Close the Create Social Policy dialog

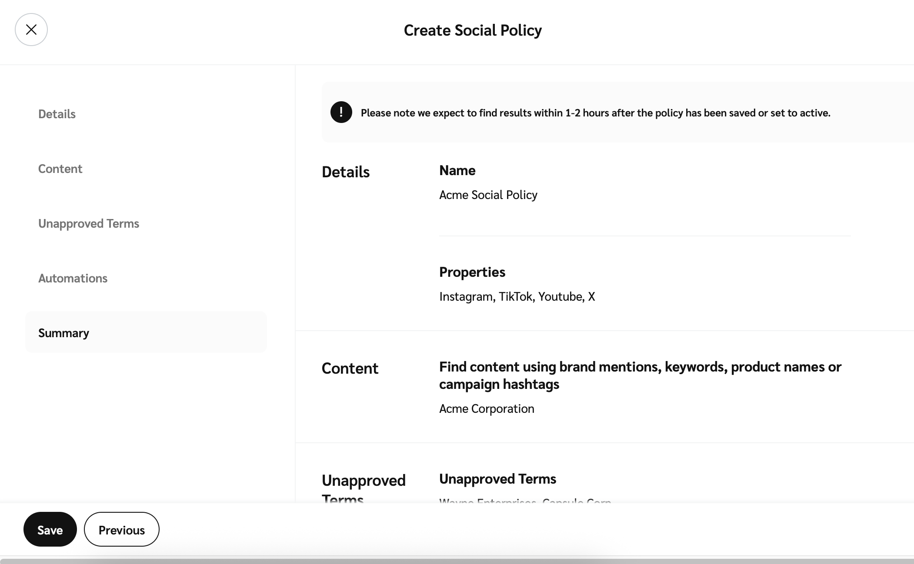pyautogui.click(x=31, y=30)
